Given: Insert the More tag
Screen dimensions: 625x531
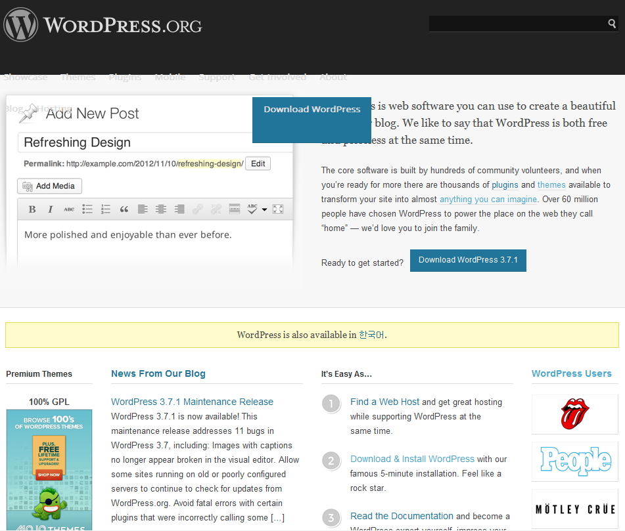Looking at the screenshot, I should click(x=235, y=209).
